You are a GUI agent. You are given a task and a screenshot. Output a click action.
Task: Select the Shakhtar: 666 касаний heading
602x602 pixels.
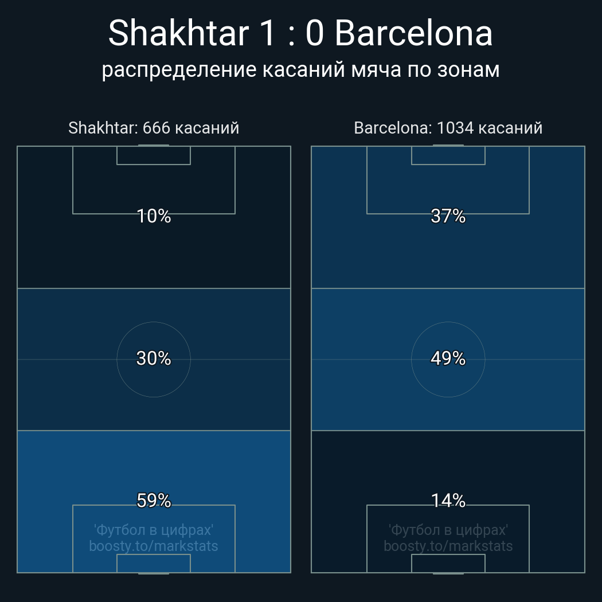click(154, 128)
